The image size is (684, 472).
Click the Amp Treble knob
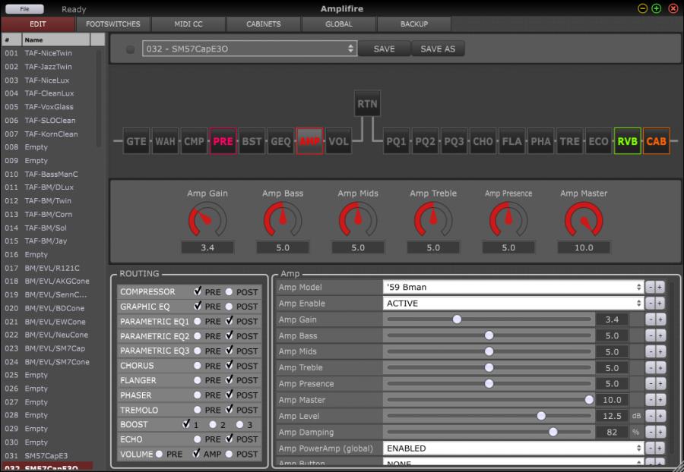click(433, 219)
